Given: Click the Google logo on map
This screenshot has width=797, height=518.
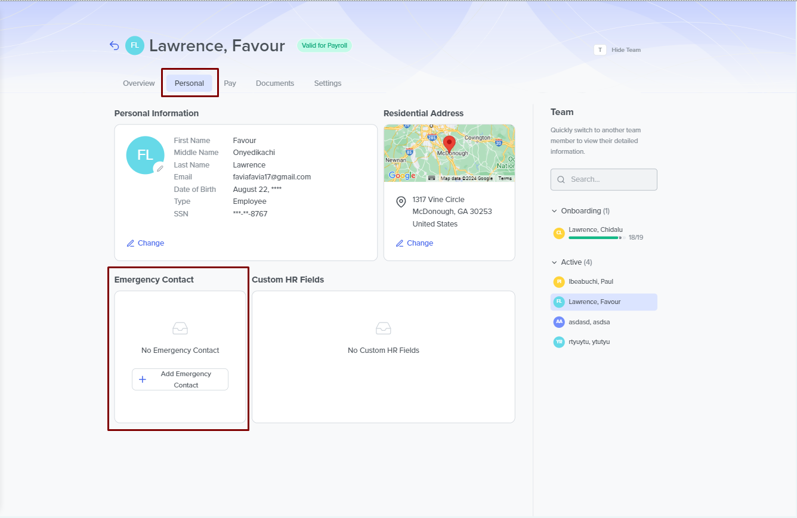Looking at the screenshot, I should (401, 175).
